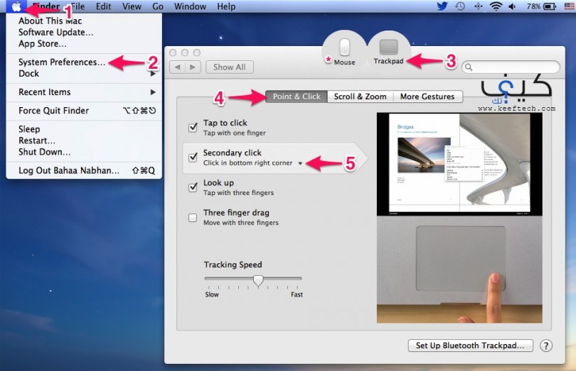
Task: Click the Set Up Bluetooth Trackpad button
Action: coord(470,345)
